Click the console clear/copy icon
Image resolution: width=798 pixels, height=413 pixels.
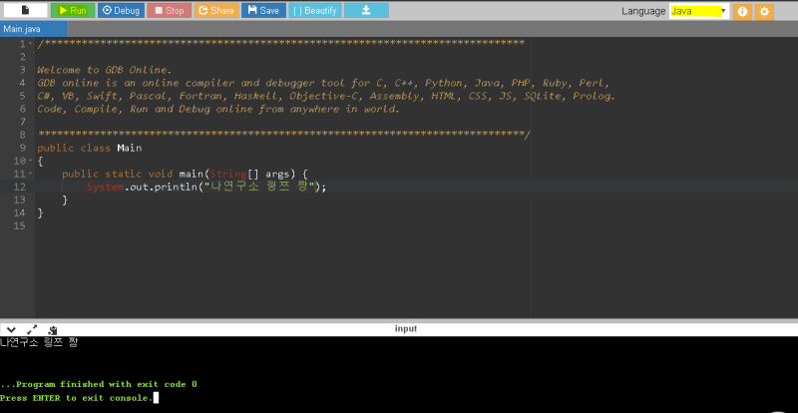53,330
